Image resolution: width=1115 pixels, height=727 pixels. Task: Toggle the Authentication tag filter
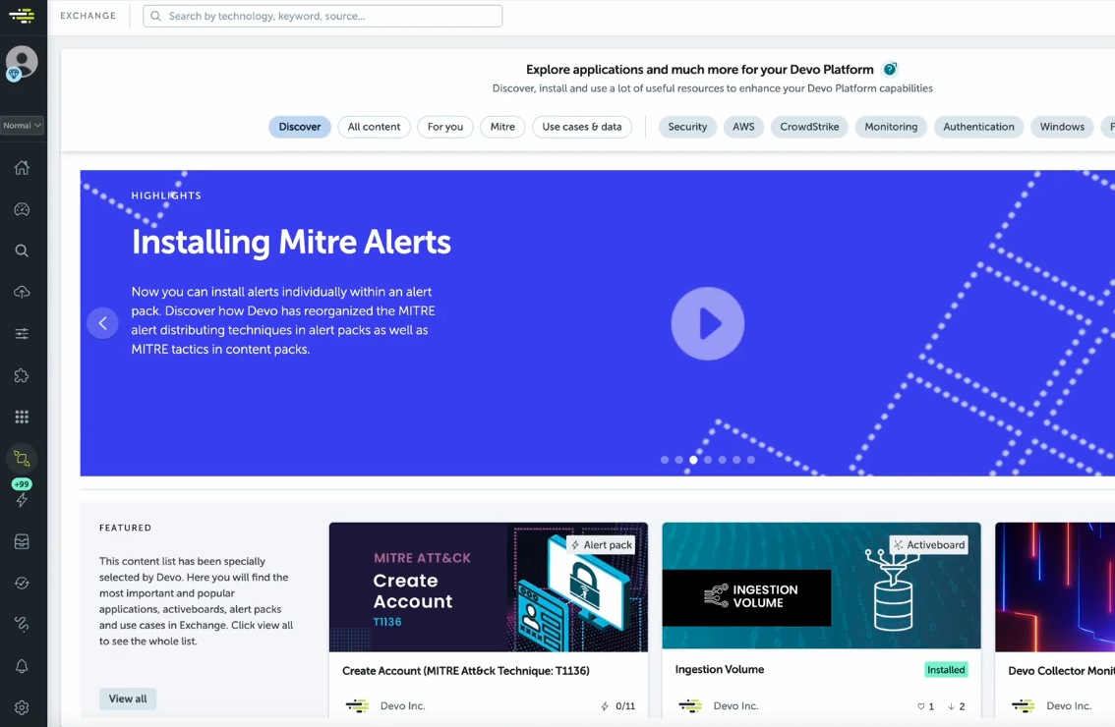[x=978, y=127]
